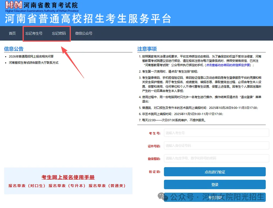This screenshot has width=273, height=208.
Task: Click the blue 登录 button
Action: [215, 185]
